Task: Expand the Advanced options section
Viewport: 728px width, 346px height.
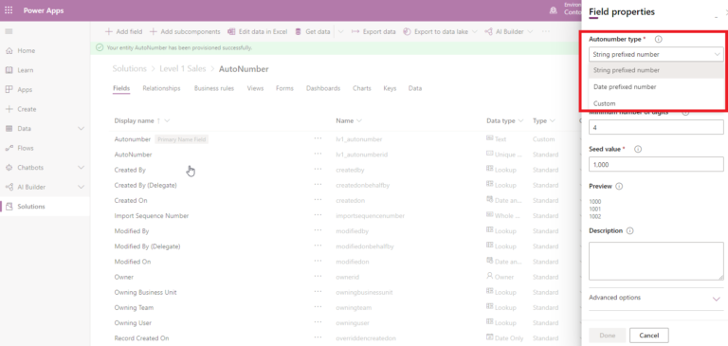Action: (656, 298)
